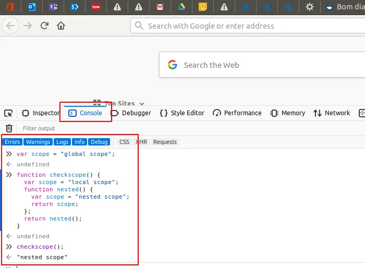Focus the Search the Web box

click(x=261, y=65)
